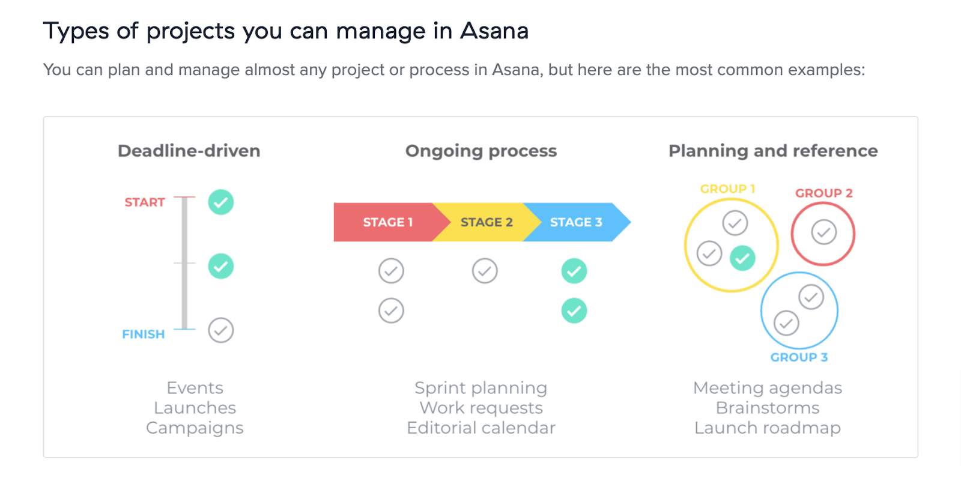Click the GROUP 3 label
The image size is (961, 487).
799,357
